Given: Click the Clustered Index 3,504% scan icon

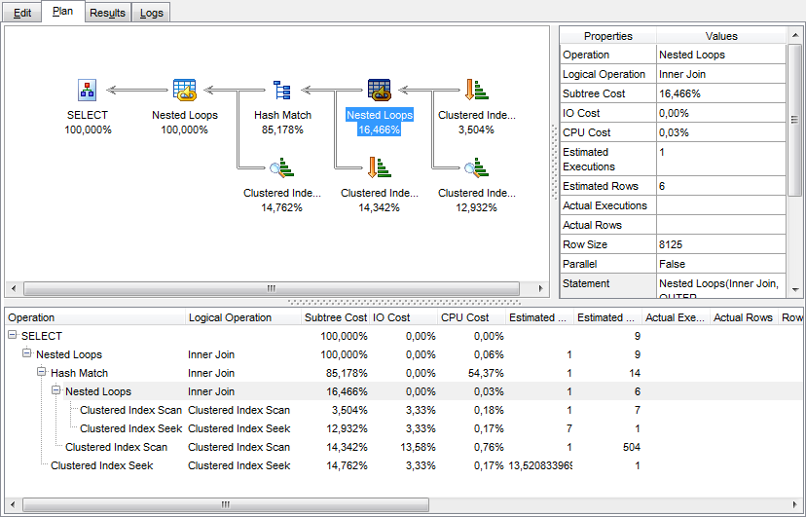Looking at the screenshot, I should [x=476, y=90].
